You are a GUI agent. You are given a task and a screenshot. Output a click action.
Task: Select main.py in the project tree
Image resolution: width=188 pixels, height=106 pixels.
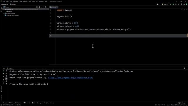coord(9,11)
